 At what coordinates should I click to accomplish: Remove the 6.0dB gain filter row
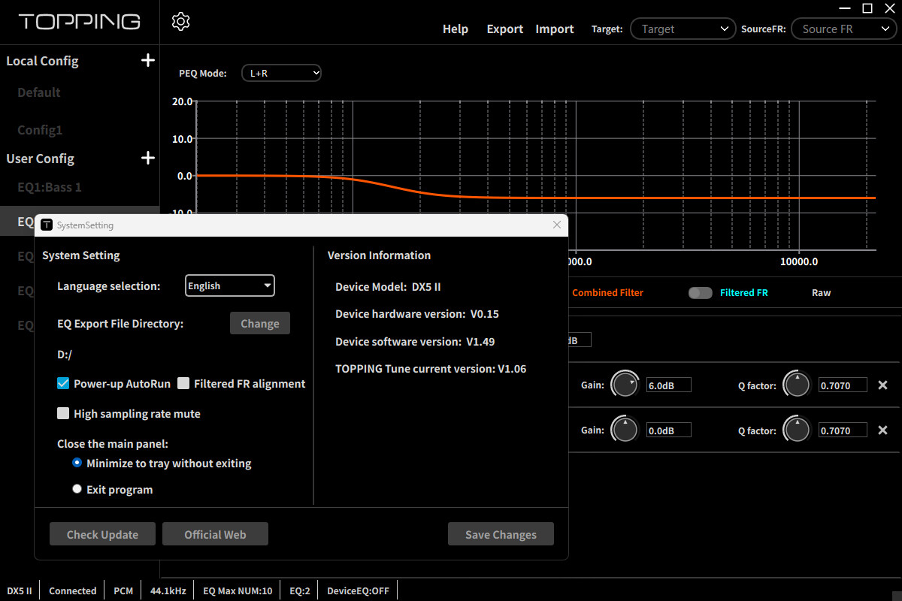pos(883,385)
